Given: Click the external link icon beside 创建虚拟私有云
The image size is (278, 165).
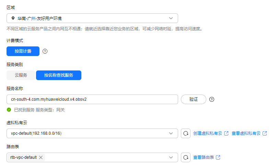Looking at the screenshot, I should (226, 133).
